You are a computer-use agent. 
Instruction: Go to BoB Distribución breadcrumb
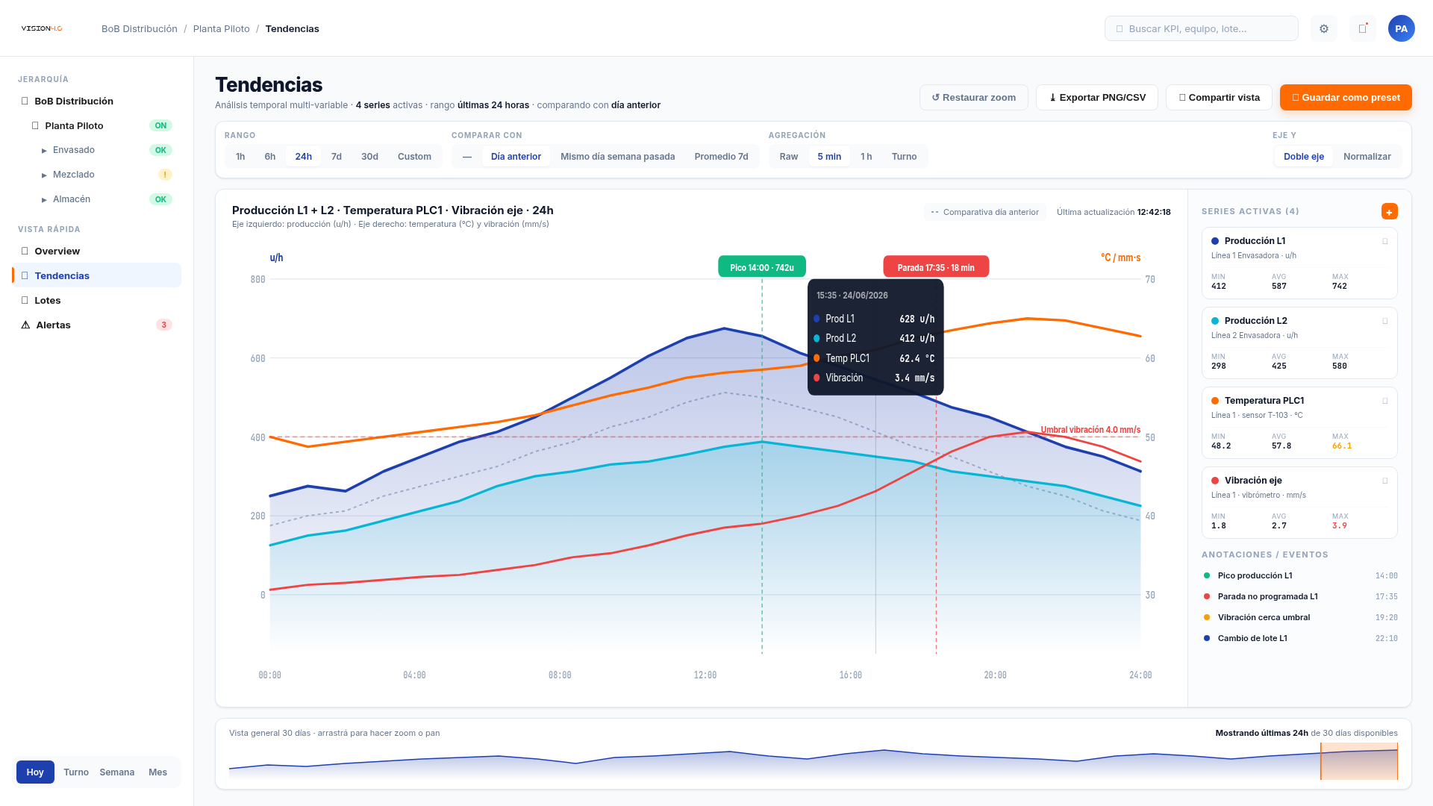pyautogui.click(x=140, y=28)
